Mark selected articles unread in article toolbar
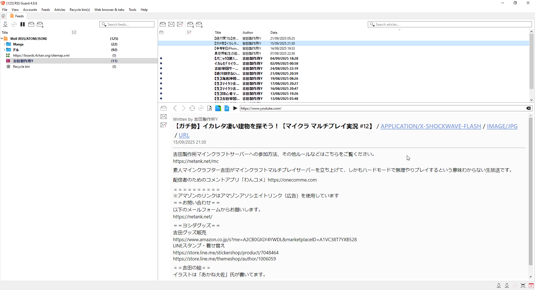Viewport: 535px width, 290px height. [x=171, y=24]
